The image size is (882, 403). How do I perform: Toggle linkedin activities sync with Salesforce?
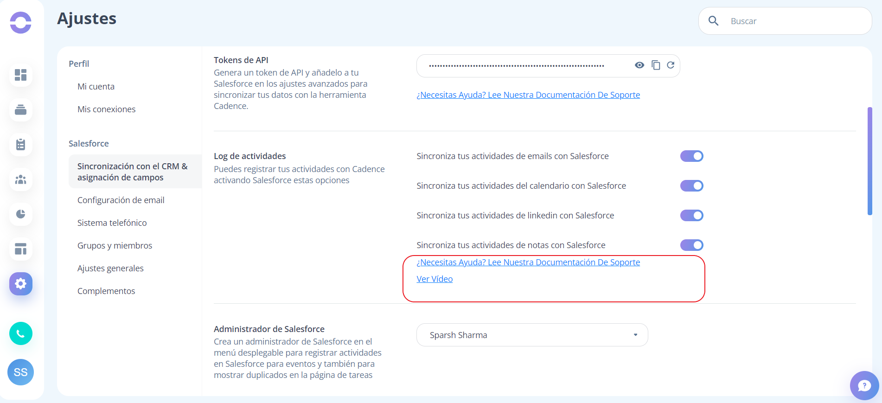click(692, 216)
